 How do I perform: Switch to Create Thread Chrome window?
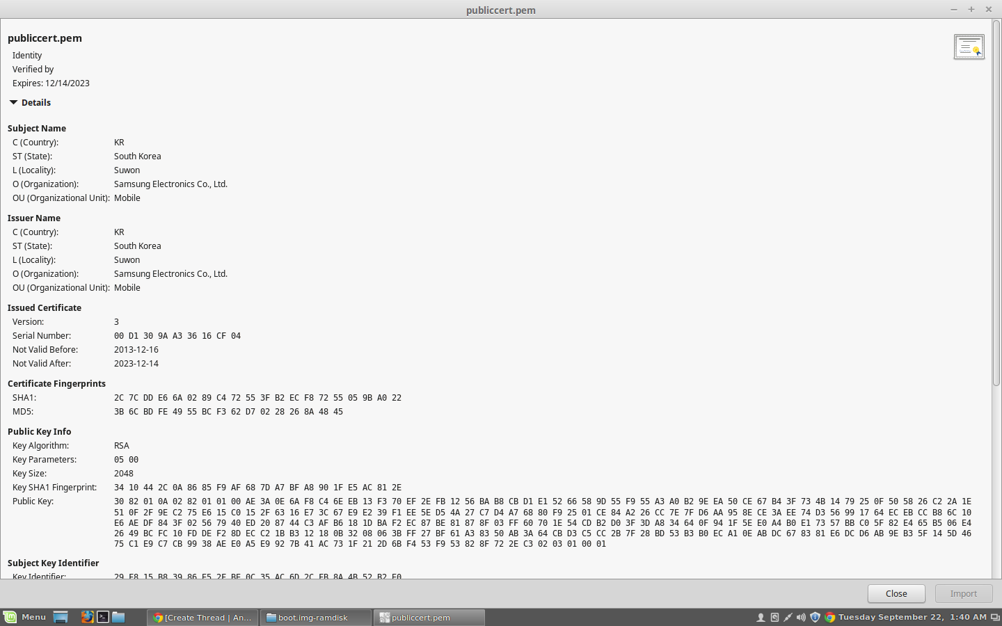202,617
